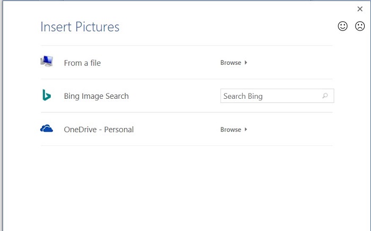Expand the arrow beside From a file Browse

point(246,63)
